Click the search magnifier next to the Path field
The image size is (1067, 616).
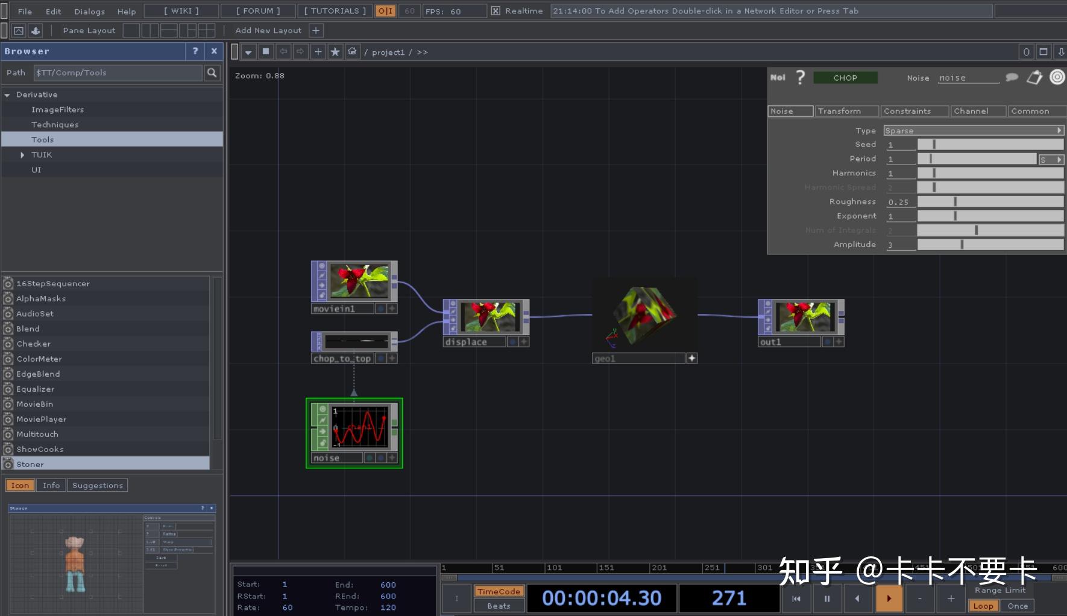click(212, 72)
